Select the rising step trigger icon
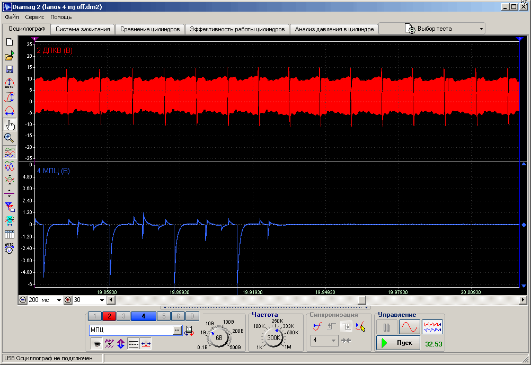 [332, 327]
